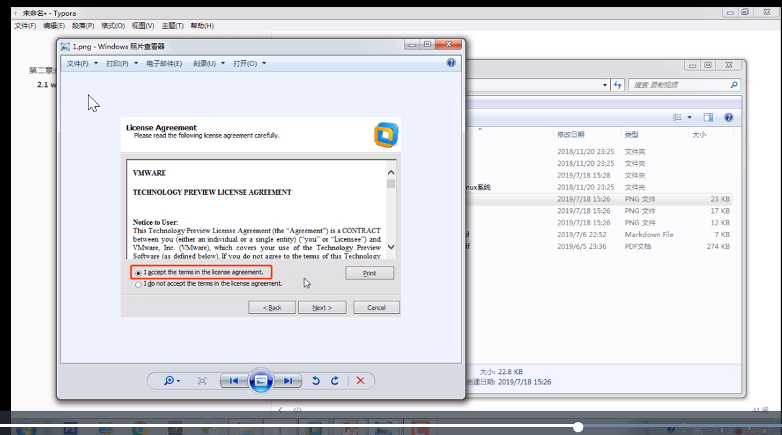This screenshot has height=435, width=782.
Task: Toggle the Explorer preview pane icon
Action: click(708, 117)
